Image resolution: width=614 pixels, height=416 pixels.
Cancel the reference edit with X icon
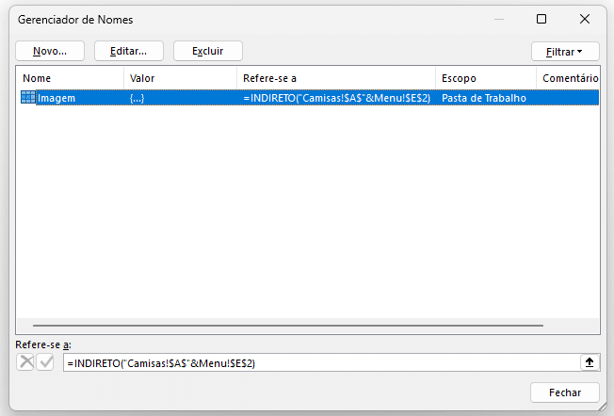click(25, 362)
